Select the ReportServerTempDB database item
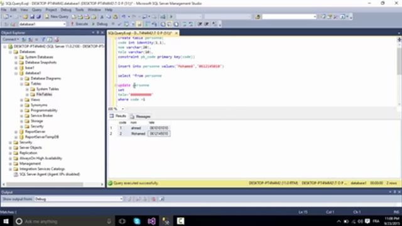Image resolution: width=402 pixels, height=226 pixels. coord(42,137)
